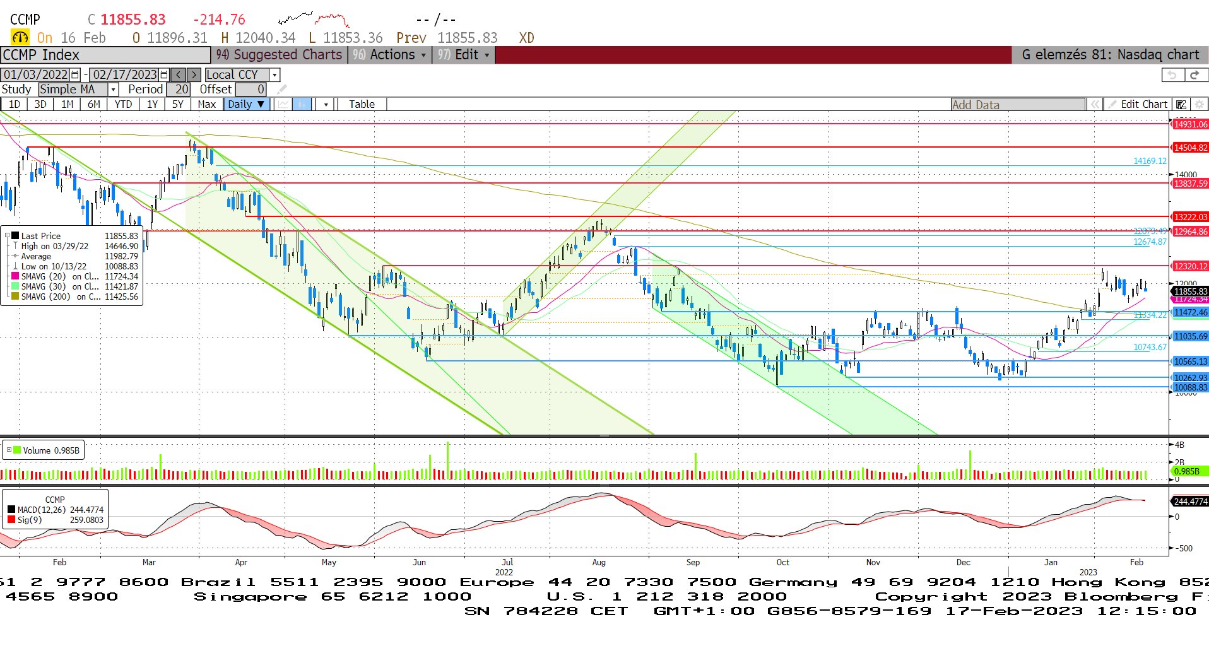Image resolution: width=1209 pixels, height=646 pixels.
Task: Click the High on 03/29/22 legend row
Action: (x=76, y=246)
